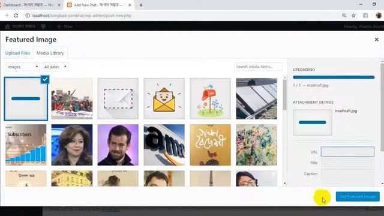This screenshot has height=216, width=384.
Task: Select the solar panels photo thumbnail
Action: (x=256, y=98)
